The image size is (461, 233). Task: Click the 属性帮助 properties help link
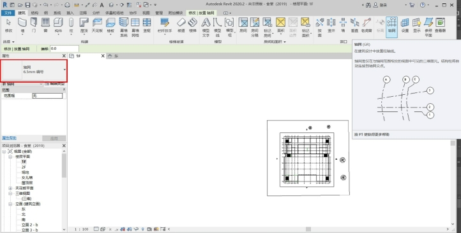[x=9, y=138]
